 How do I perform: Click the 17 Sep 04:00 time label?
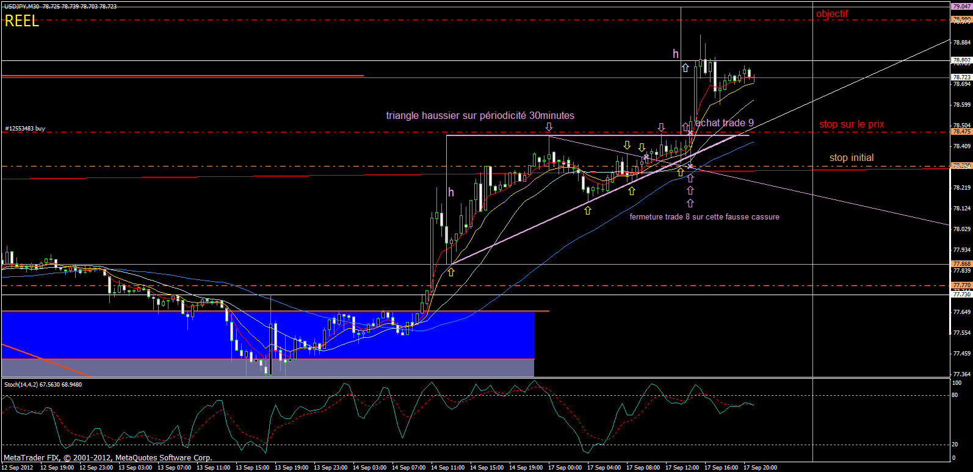point(604,468)
